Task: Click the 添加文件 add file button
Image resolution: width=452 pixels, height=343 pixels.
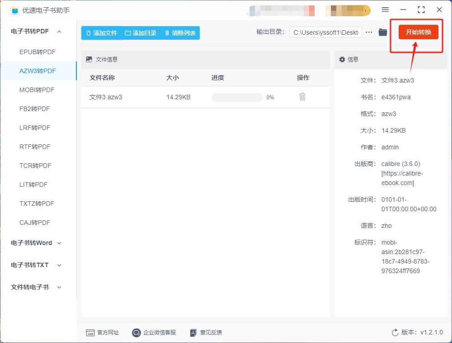Action: [x=102, y=33]
